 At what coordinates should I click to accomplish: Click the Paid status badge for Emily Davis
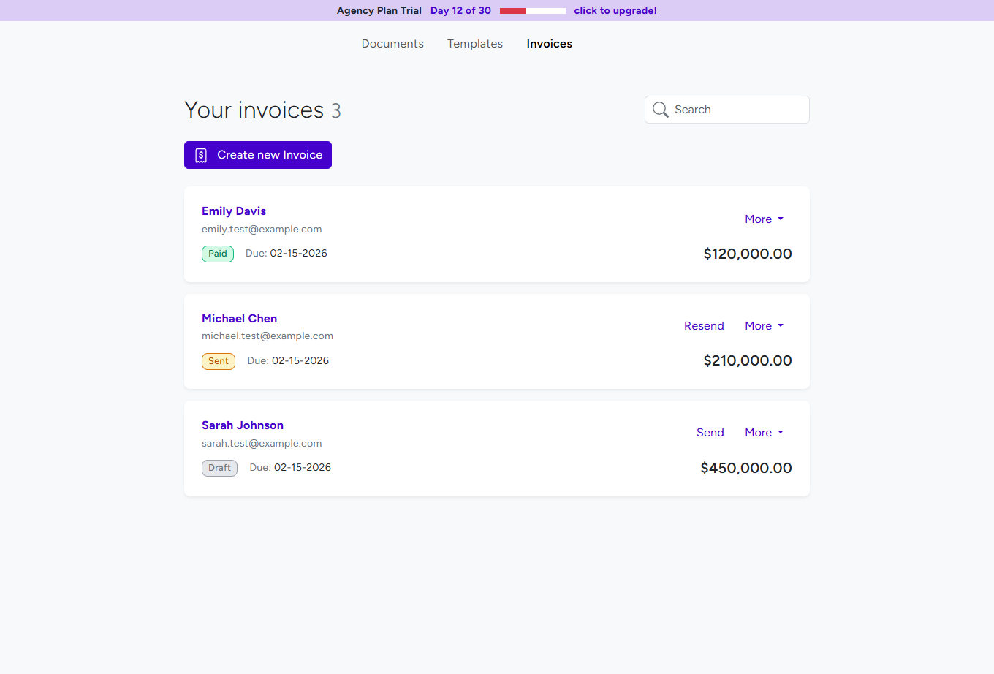[217, 254]
